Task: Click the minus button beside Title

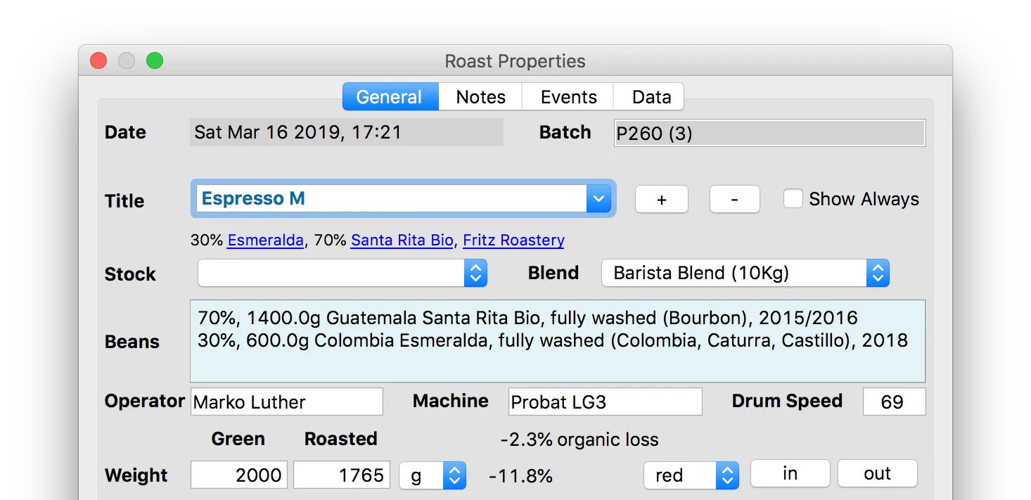Action: 734,200
